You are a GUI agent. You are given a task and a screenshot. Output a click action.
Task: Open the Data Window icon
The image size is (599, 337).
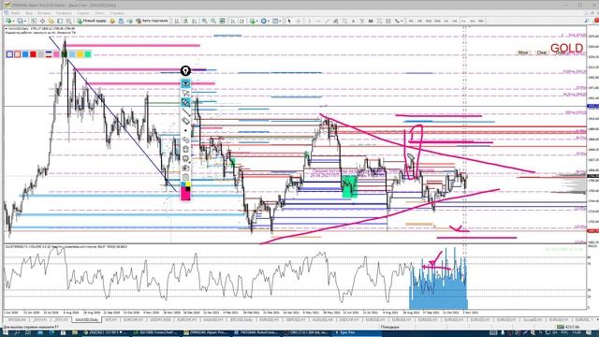click(42, 21)
